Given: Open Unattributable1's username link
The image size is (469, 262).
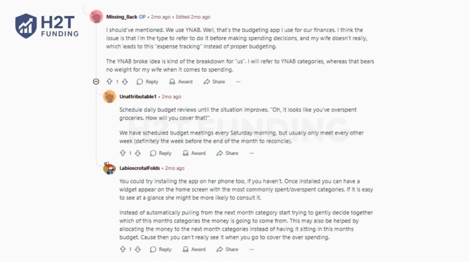Looking at the screenshot, I should tap(138, 97).
